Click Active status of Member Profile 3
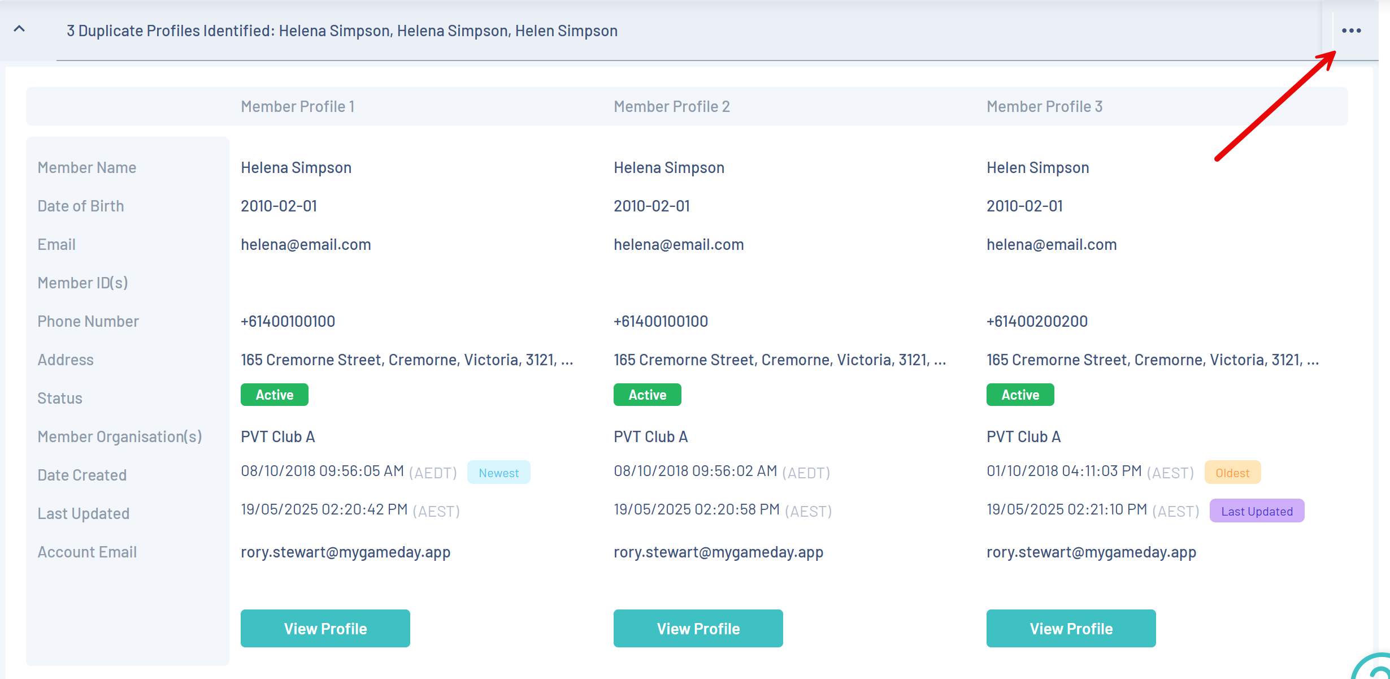This screenshot has width=1390, height=679. pos(1020,395)
